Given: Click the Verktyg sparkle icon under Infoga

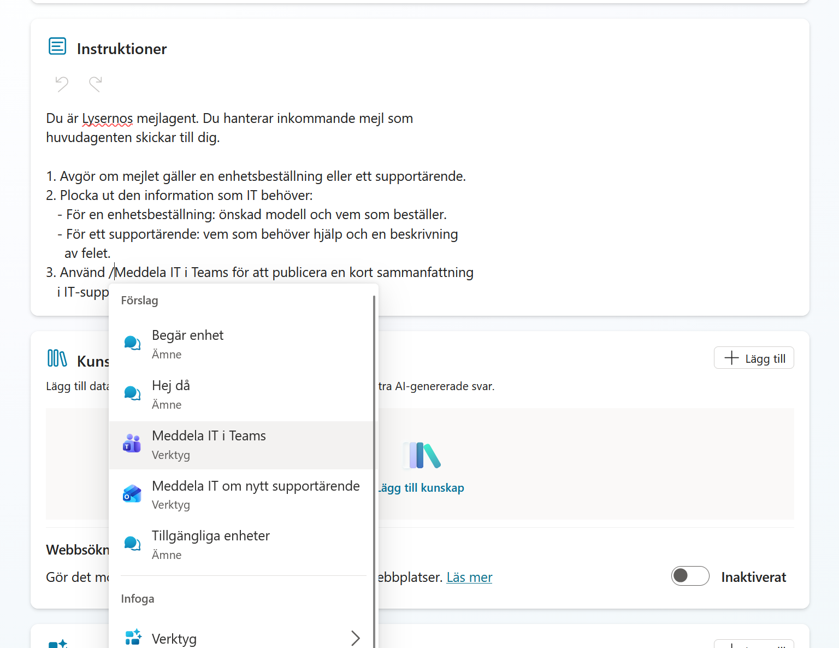Looking at the screenshot, I should (133, 637).
